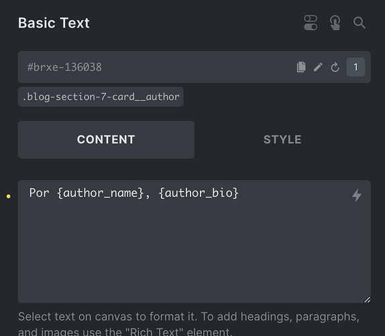Switch to the CONTENT tab
The height and width of the screenshot is (336, 385).
click(x=106, y=140)
